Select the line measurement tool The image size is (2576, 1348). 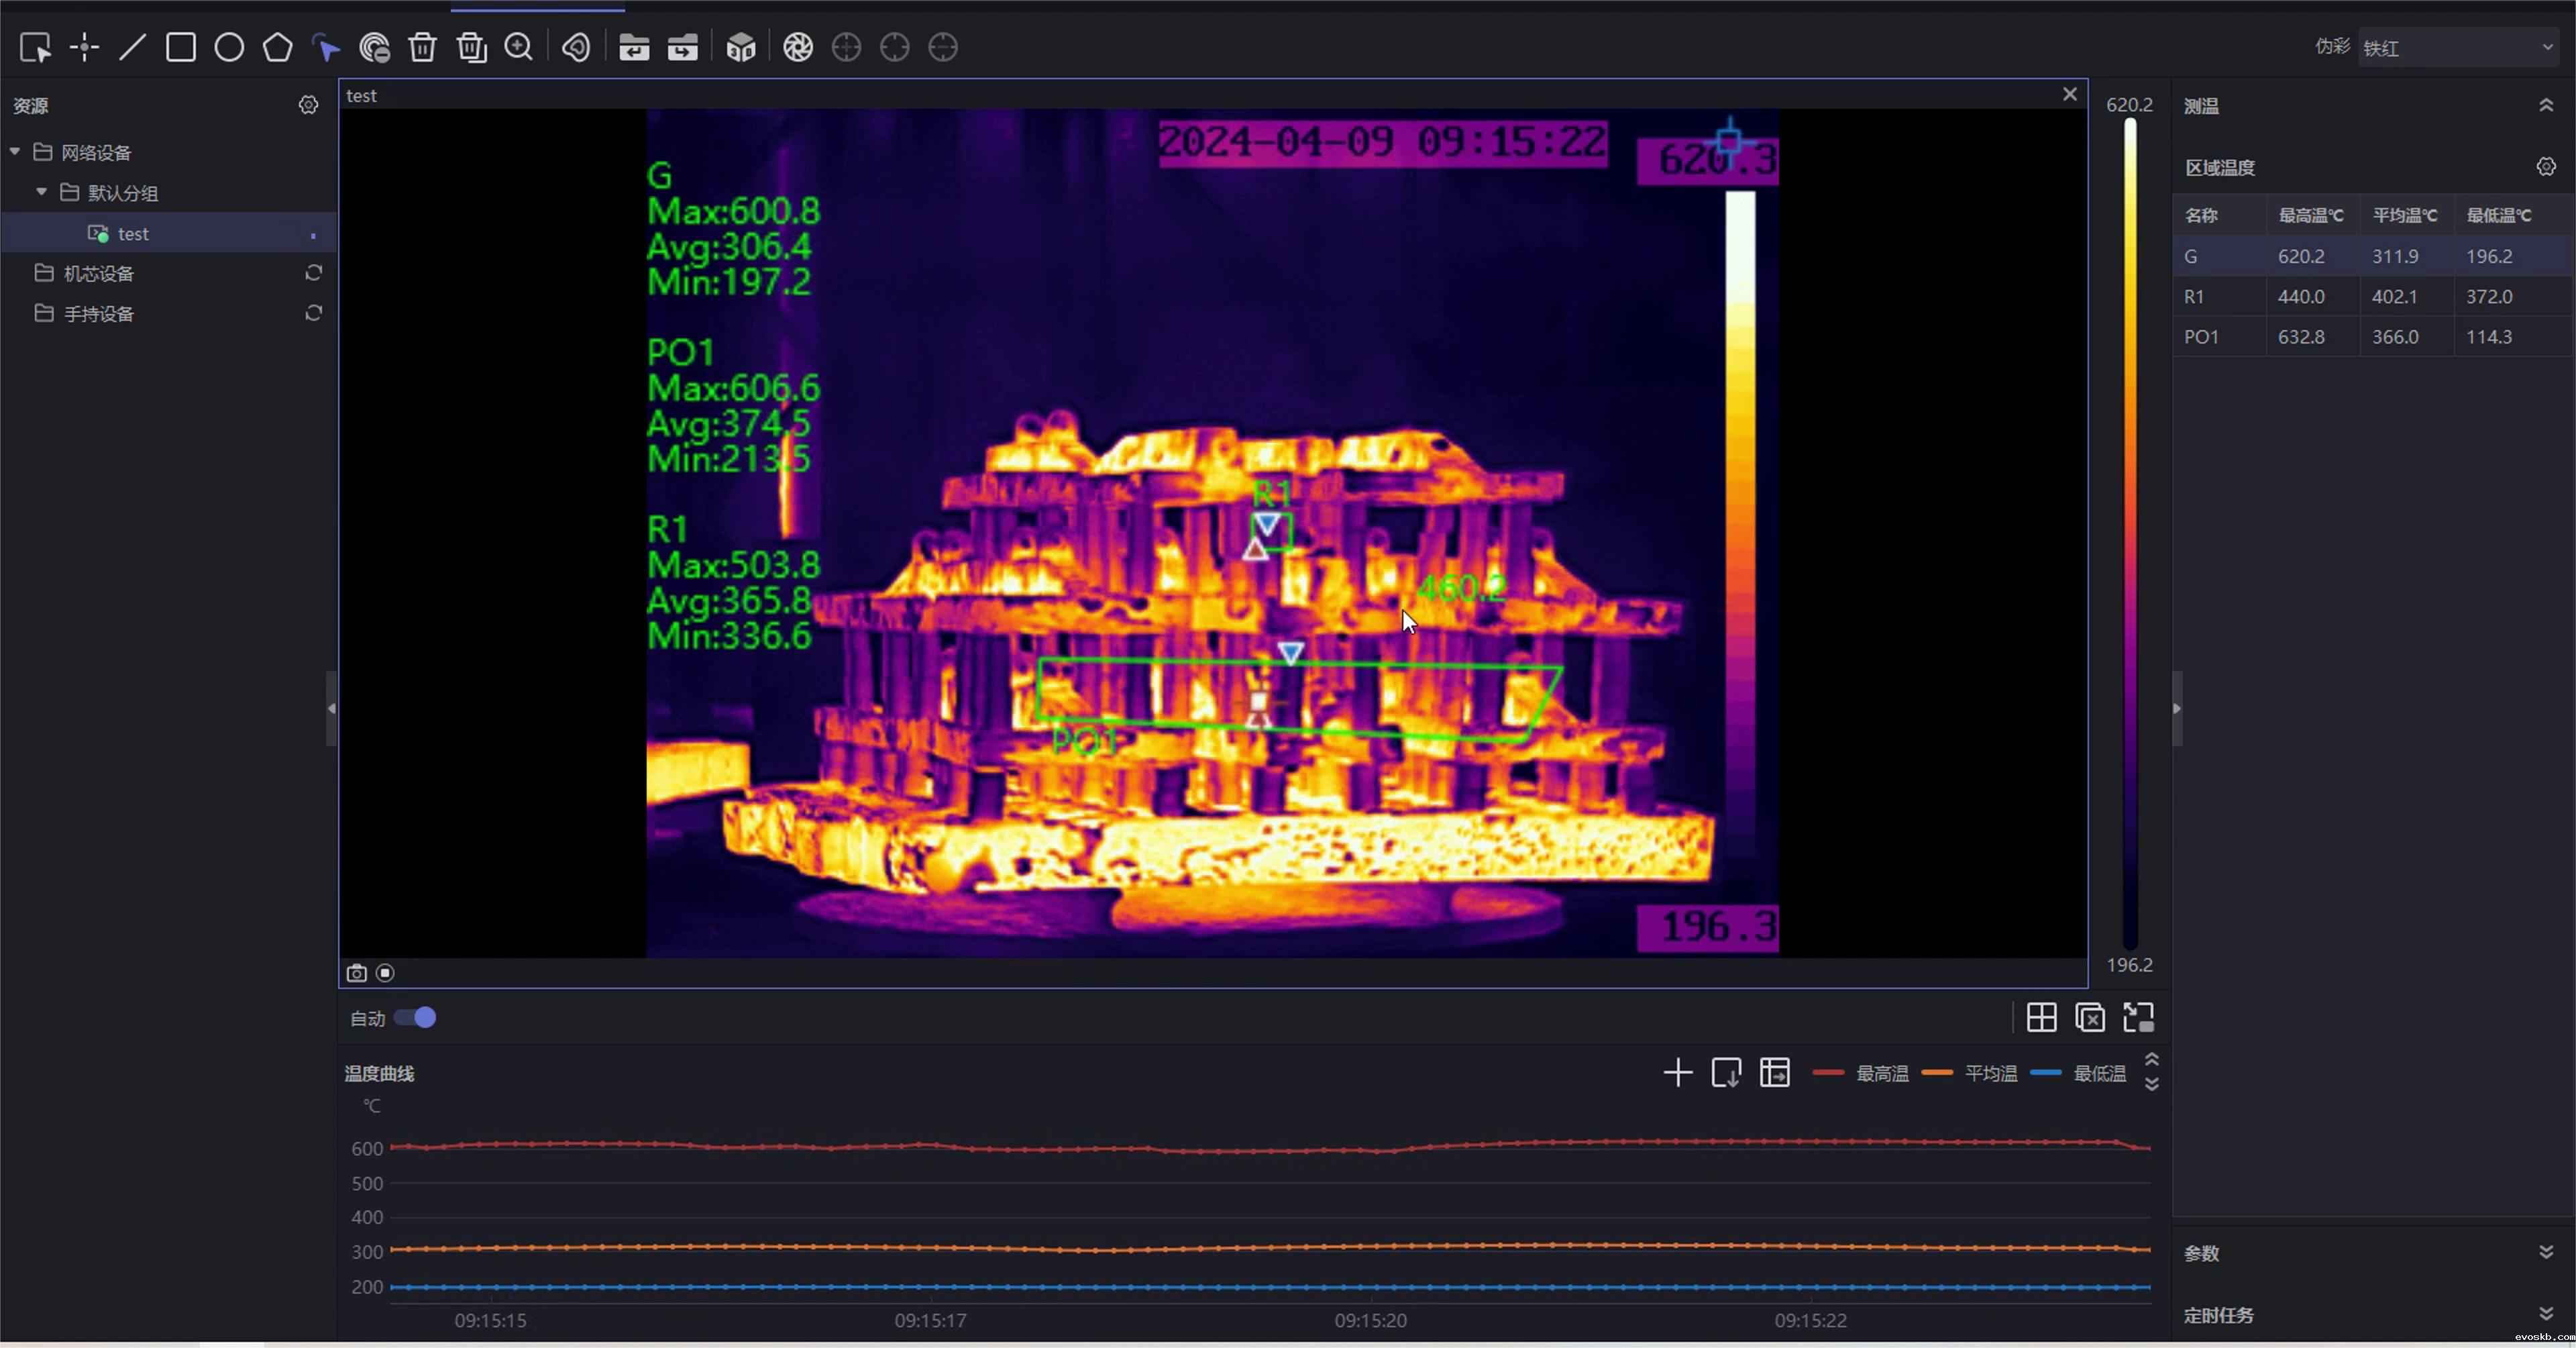132,47
